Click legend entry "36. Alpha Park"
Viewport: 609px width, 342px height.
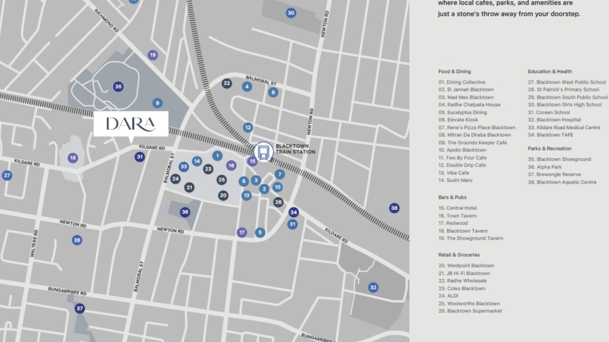click(x=545, y=167)
